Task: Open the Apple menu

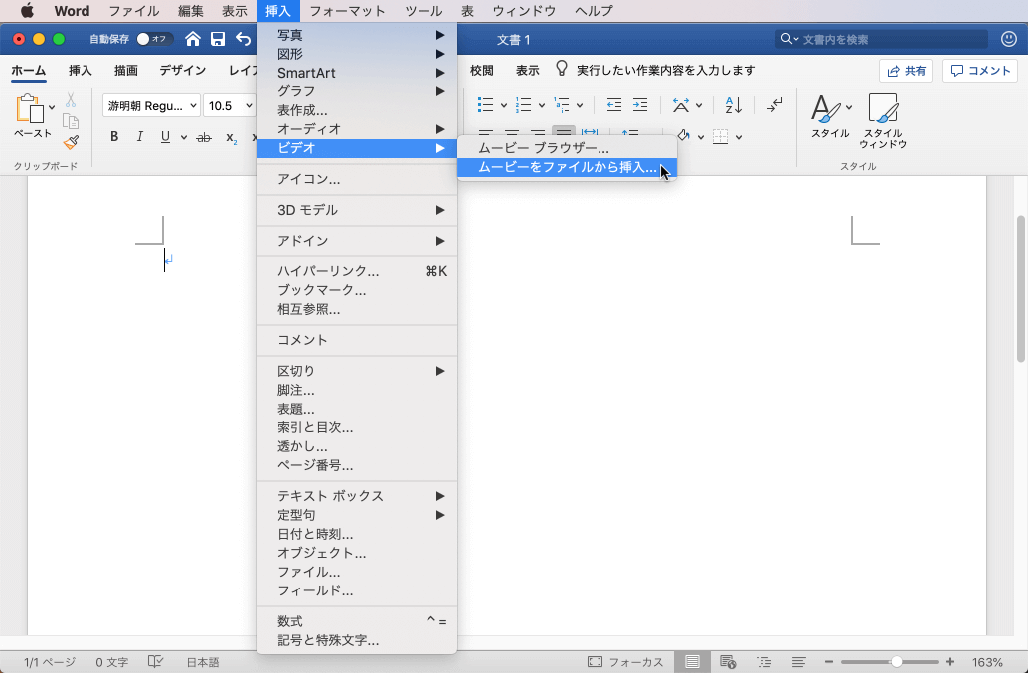Action: point(27,11)
